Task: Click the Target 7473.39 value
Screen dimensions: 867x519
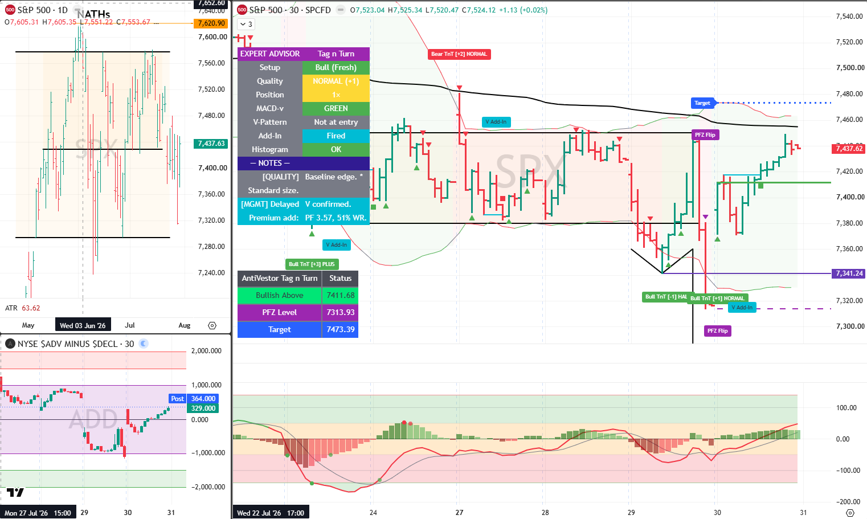Action: pyautogui.click(x=340, y=329)
